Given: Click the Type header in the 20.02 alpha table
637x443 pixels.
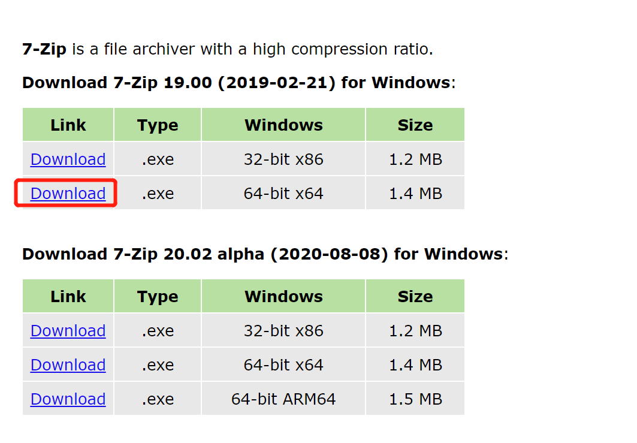Looking at the screenshot, I should pyautogui.click(x=158, y=297).
